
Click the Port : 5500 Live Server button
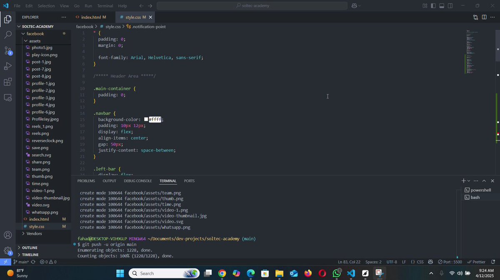[450, 262]
